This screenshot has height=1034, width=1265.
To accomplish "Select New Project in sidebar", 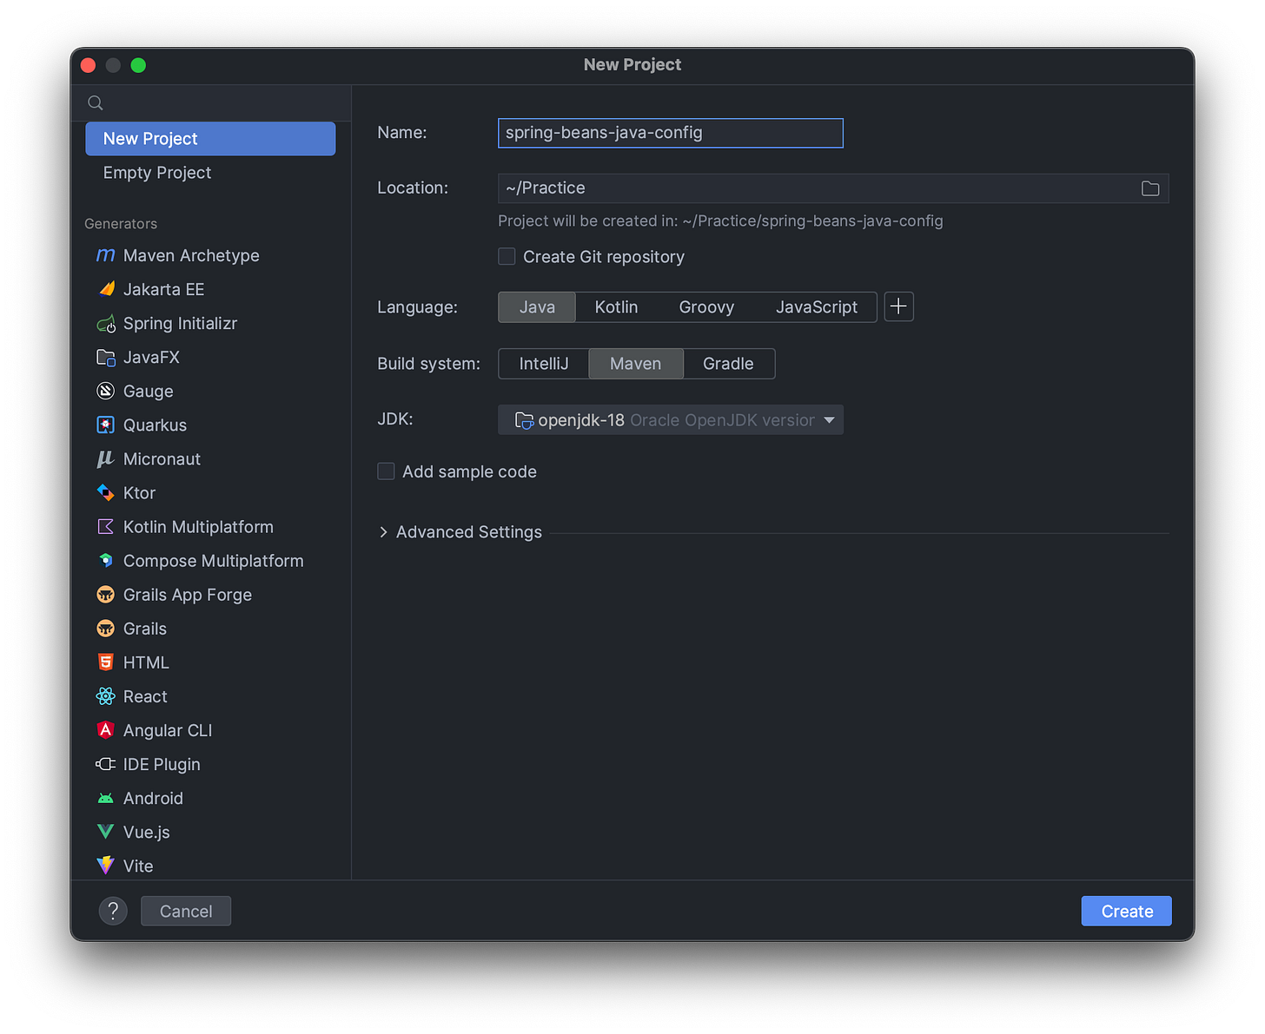I will [210, 139].
